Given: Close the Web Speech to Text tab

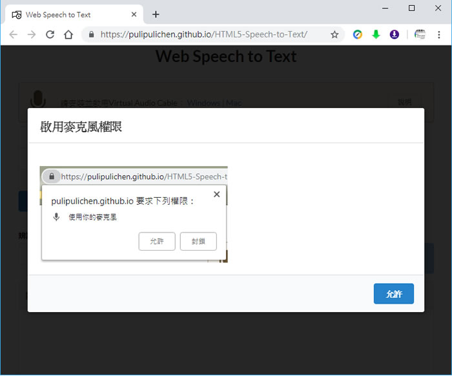Looking at the screenshot, I should (134, 14).
